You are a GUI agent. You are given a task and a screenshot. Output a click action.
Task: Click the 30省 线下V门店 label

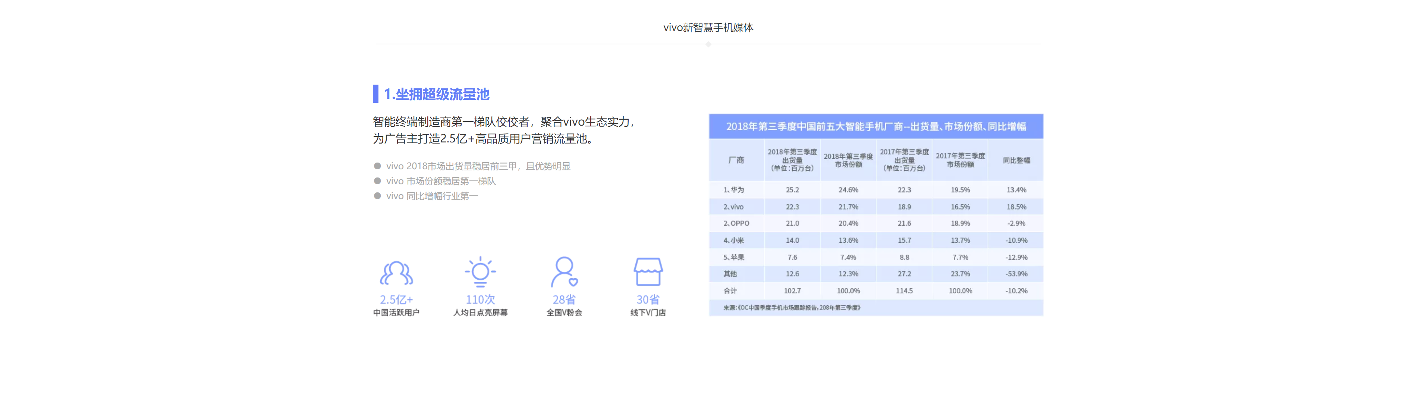[x=648, y=306]
